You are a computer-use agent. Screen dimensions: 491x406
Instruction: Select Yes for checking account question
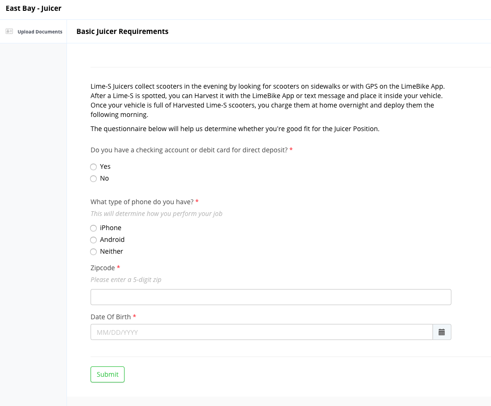pos(93,167)
